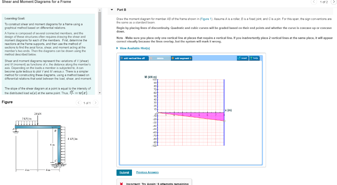Click the '6 m' dimension label in figure

[52, 145]
